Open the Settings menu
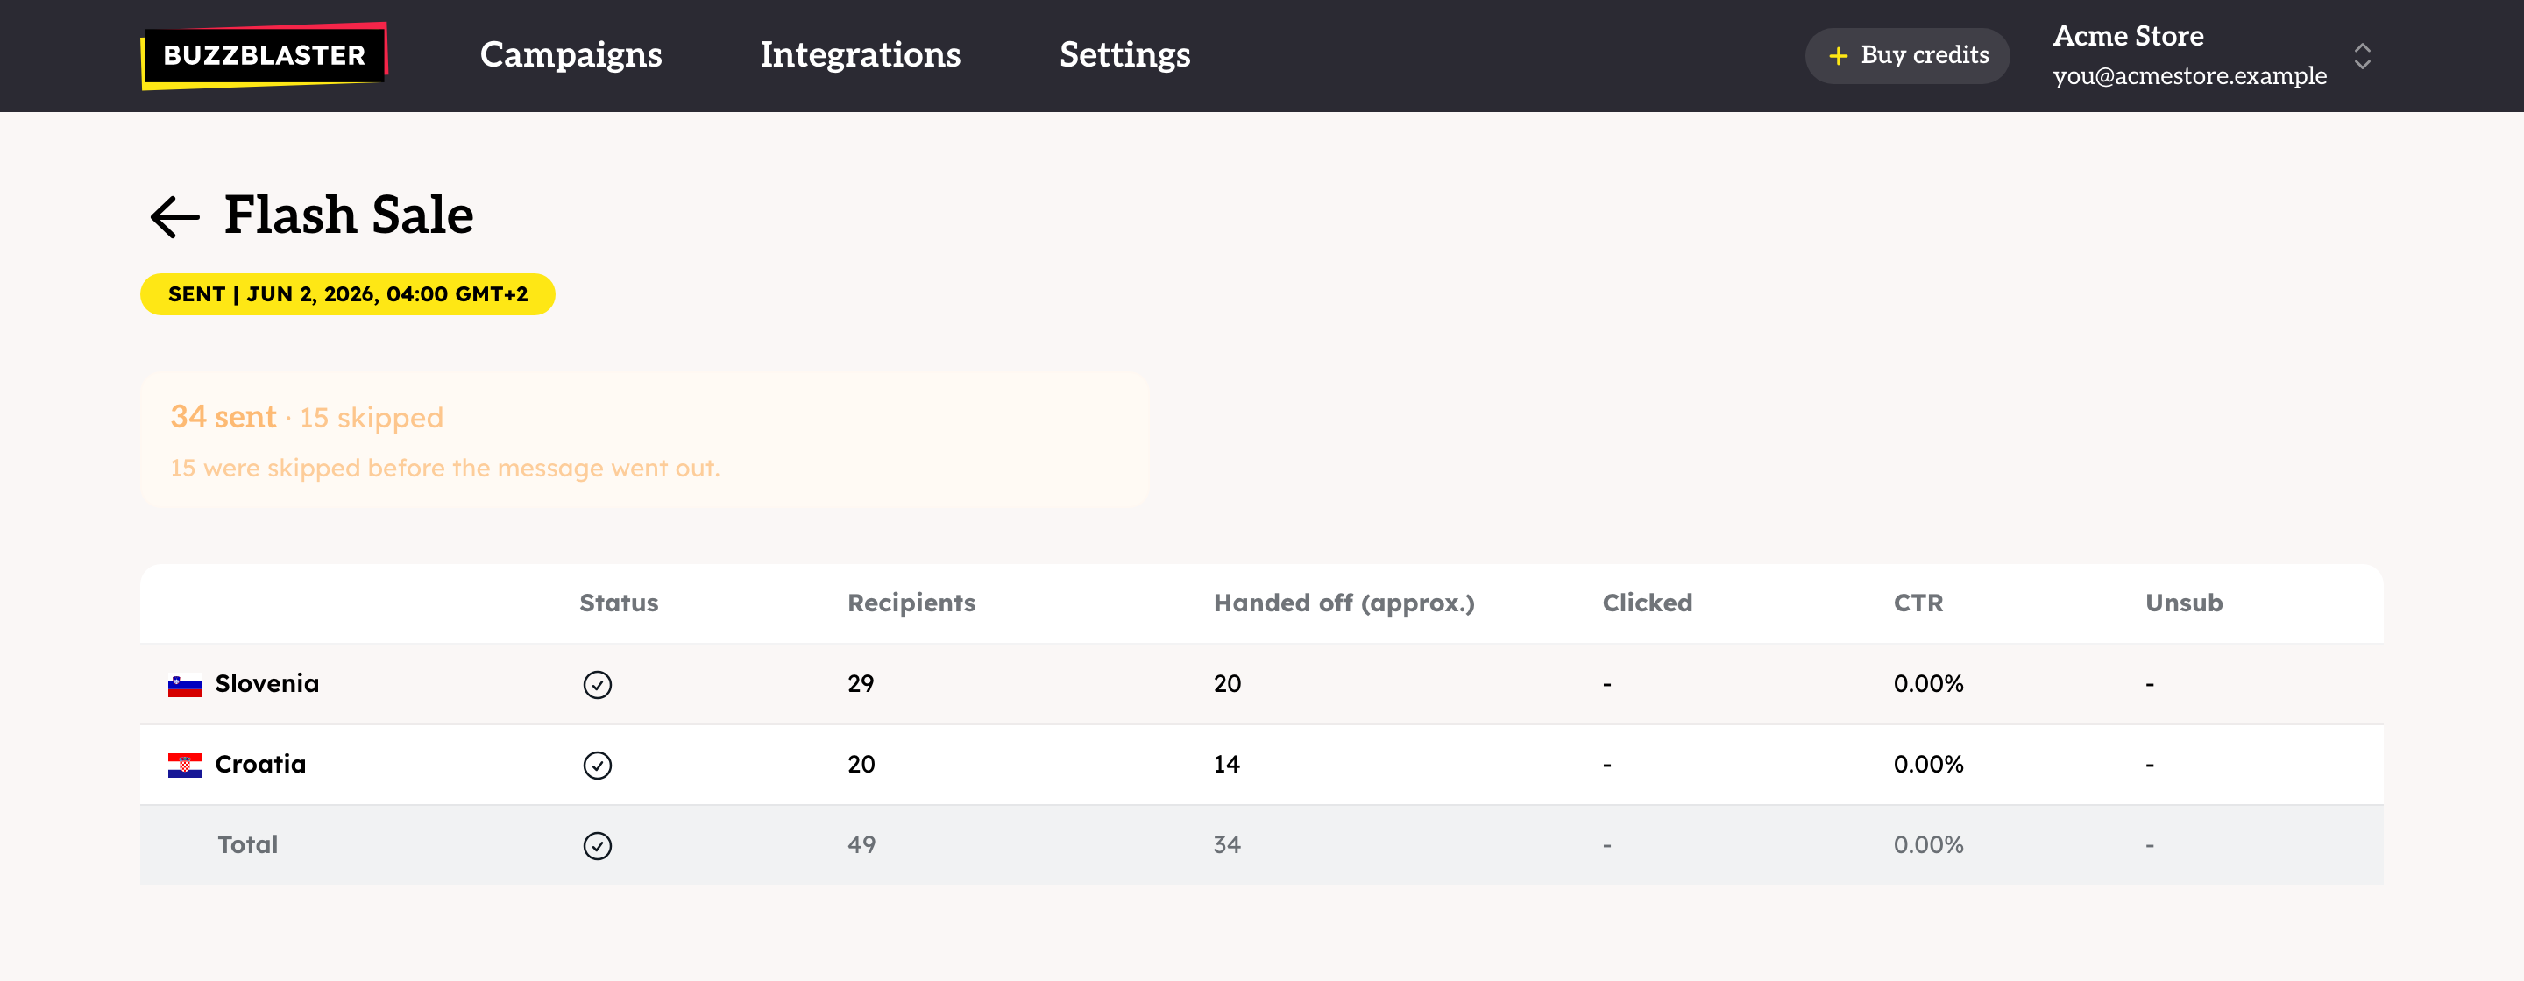This screenshot has height=981, width=2524. pos(1124,55)
